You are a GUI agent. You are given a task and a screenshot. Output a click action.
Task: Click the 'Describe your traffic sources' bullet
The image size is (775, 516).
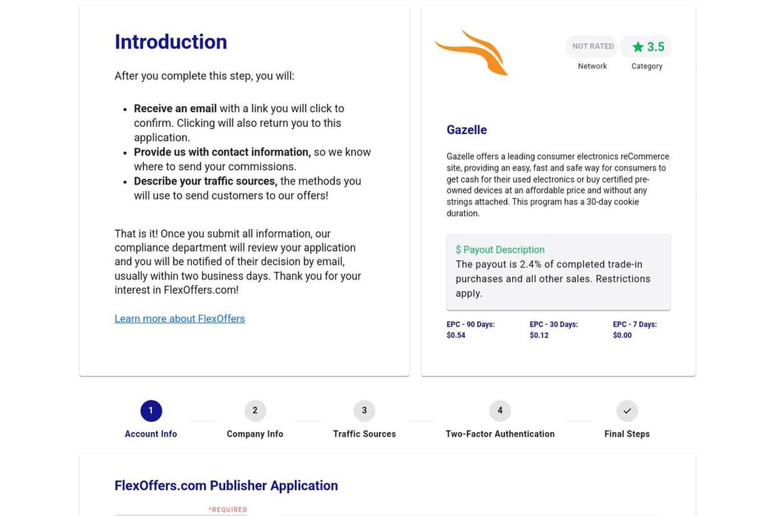(206, 181)
